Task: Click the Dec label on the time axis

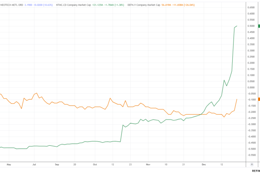Action: [x=204, y=164]
